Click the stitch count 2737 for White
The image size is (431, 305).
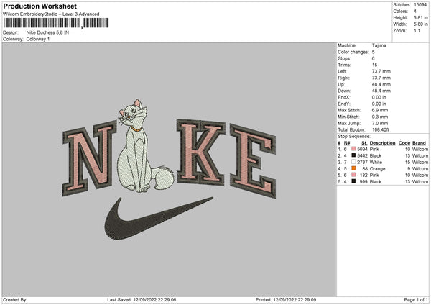[x=362, y=162]
